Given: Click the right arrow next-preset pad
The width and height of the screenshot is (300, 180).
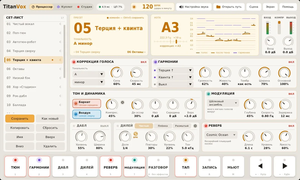Looking at the screenshot, I should pyautogui.click(x=284, y=166).
